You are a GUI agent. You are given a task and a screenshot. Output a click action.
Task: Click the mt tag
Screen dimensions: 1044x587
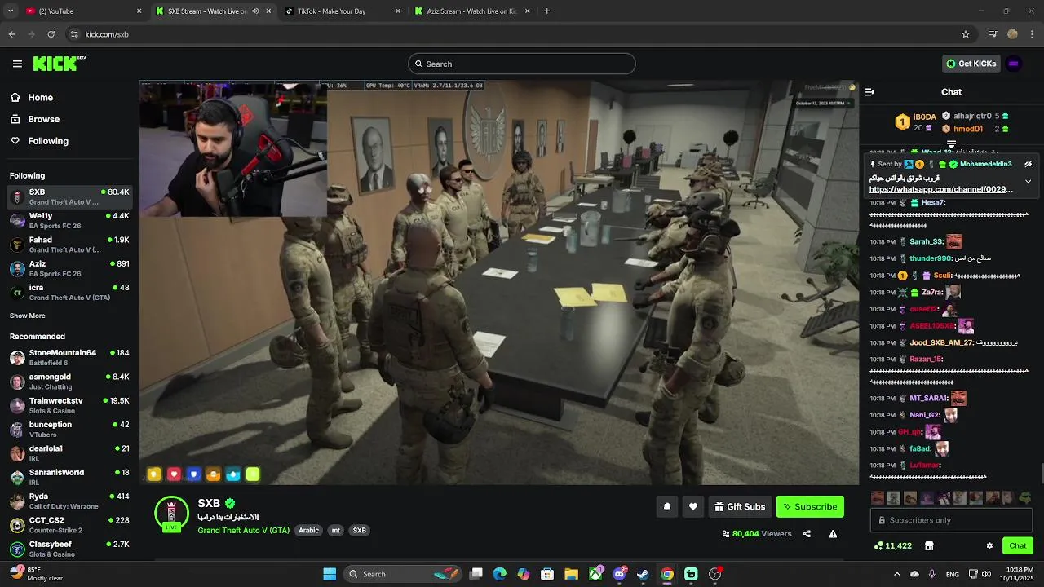(x=335, y=530)
